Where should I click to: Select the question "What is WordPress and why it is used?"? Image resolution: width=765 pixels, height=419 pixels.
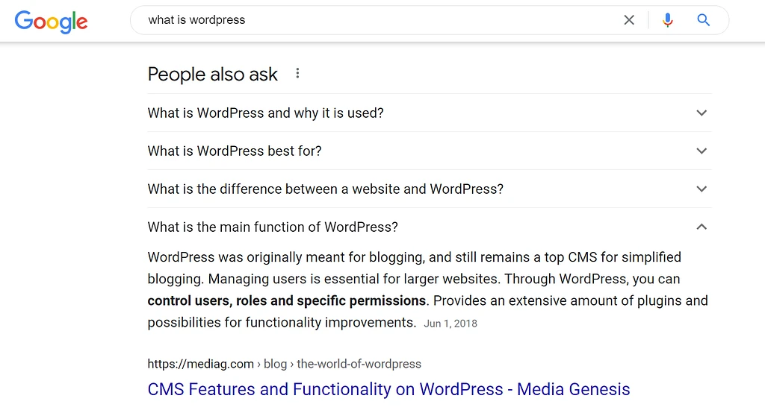pos(265,113)
